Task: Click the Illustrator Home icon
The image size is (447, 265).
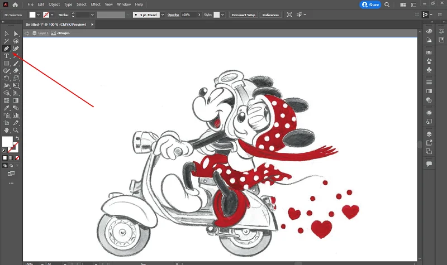Action: 15,4
